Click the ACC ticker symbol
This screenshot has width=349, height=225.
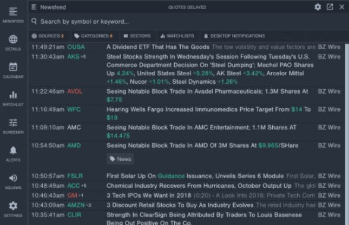[x=74, y=186]
